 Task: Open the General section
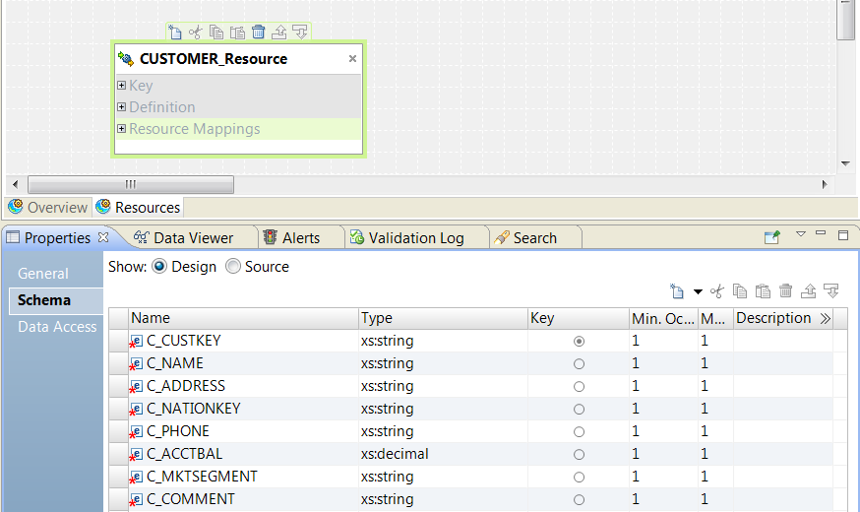click(43, 274)
